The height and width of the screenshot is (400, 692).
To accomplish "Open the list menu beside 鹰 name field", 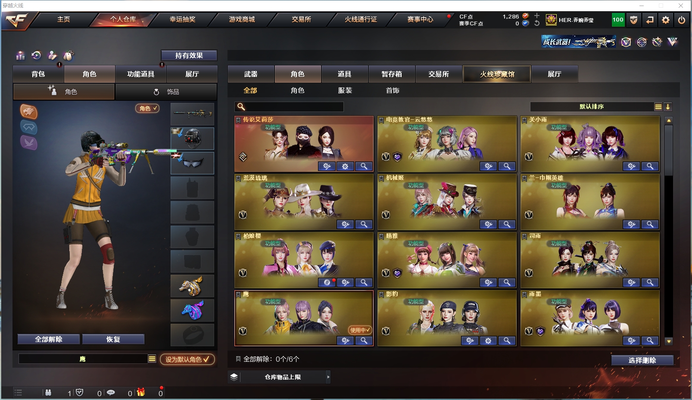I will pyautogui.click(x=152, y=359).
